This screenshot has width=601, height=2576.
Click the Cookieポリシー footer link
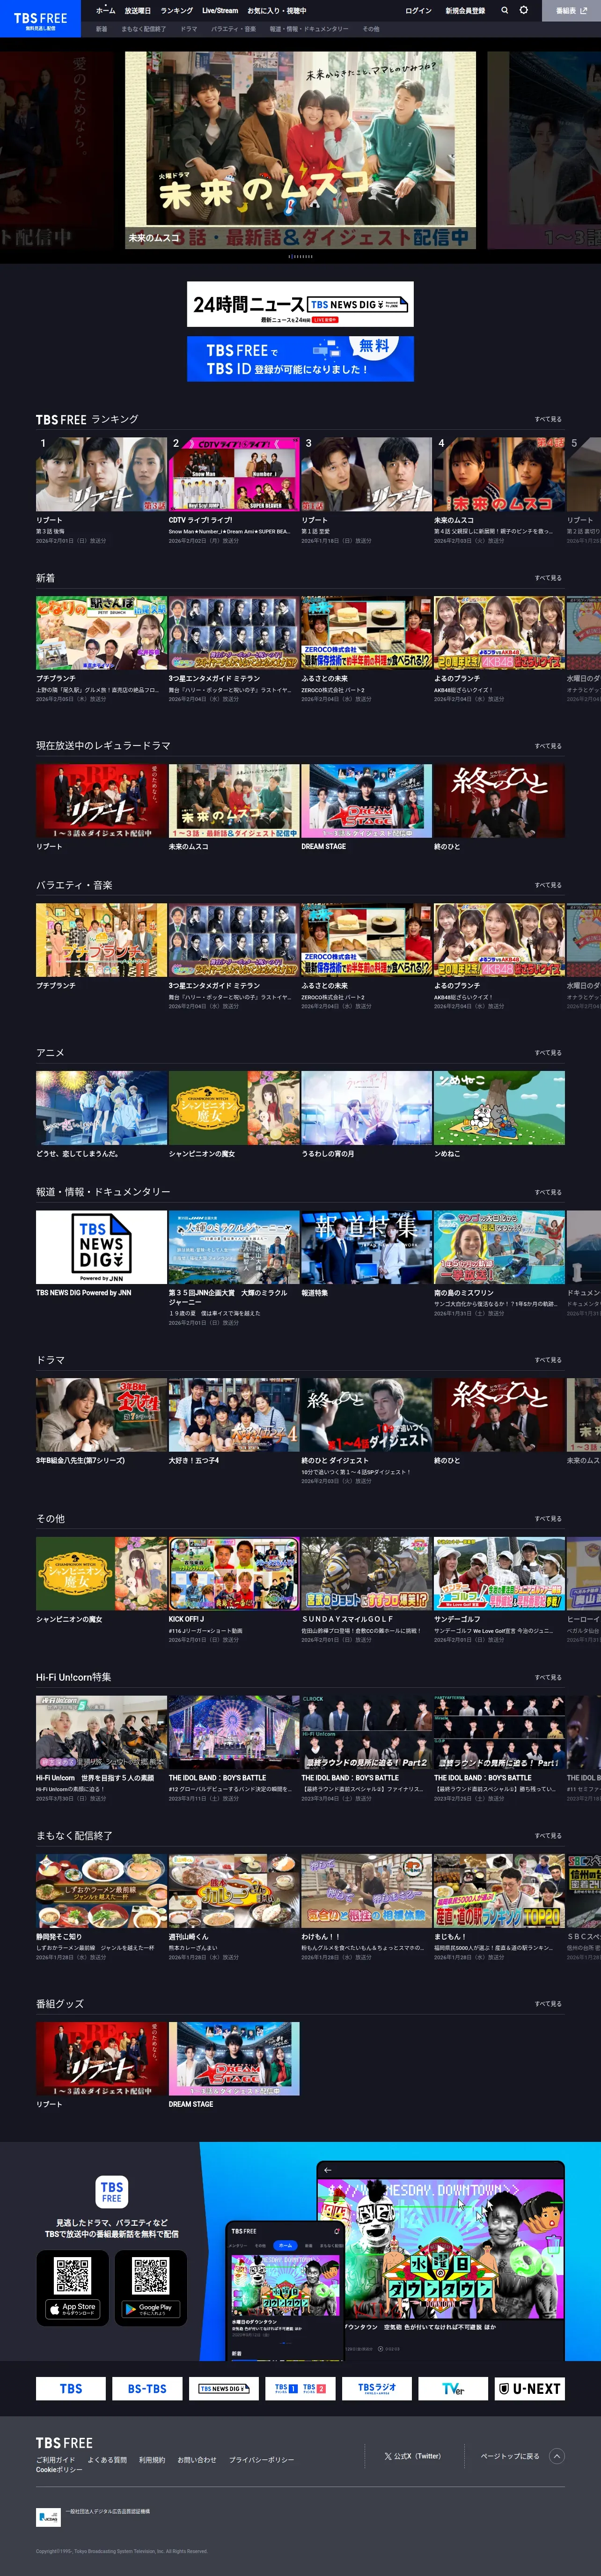(x=59, y=2470)
